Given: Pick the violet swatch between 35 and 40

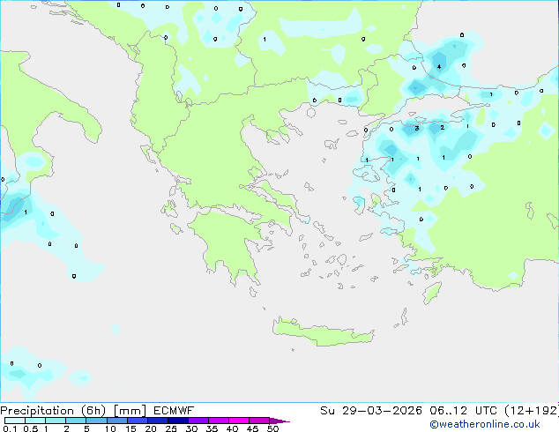Looking at the screenshot, I should coord(219,421).
